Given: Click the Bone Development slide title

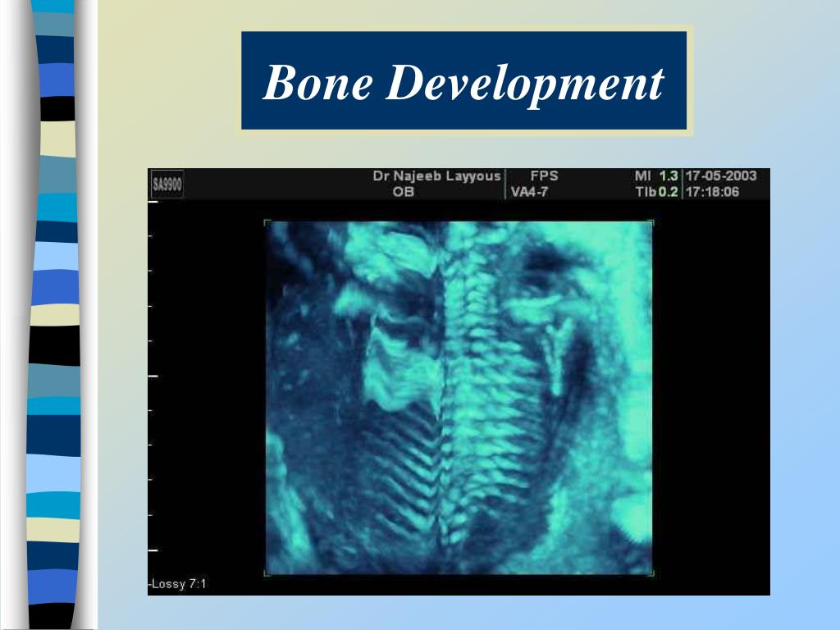Looking at the screenshot, I should [x=463, y=82].
